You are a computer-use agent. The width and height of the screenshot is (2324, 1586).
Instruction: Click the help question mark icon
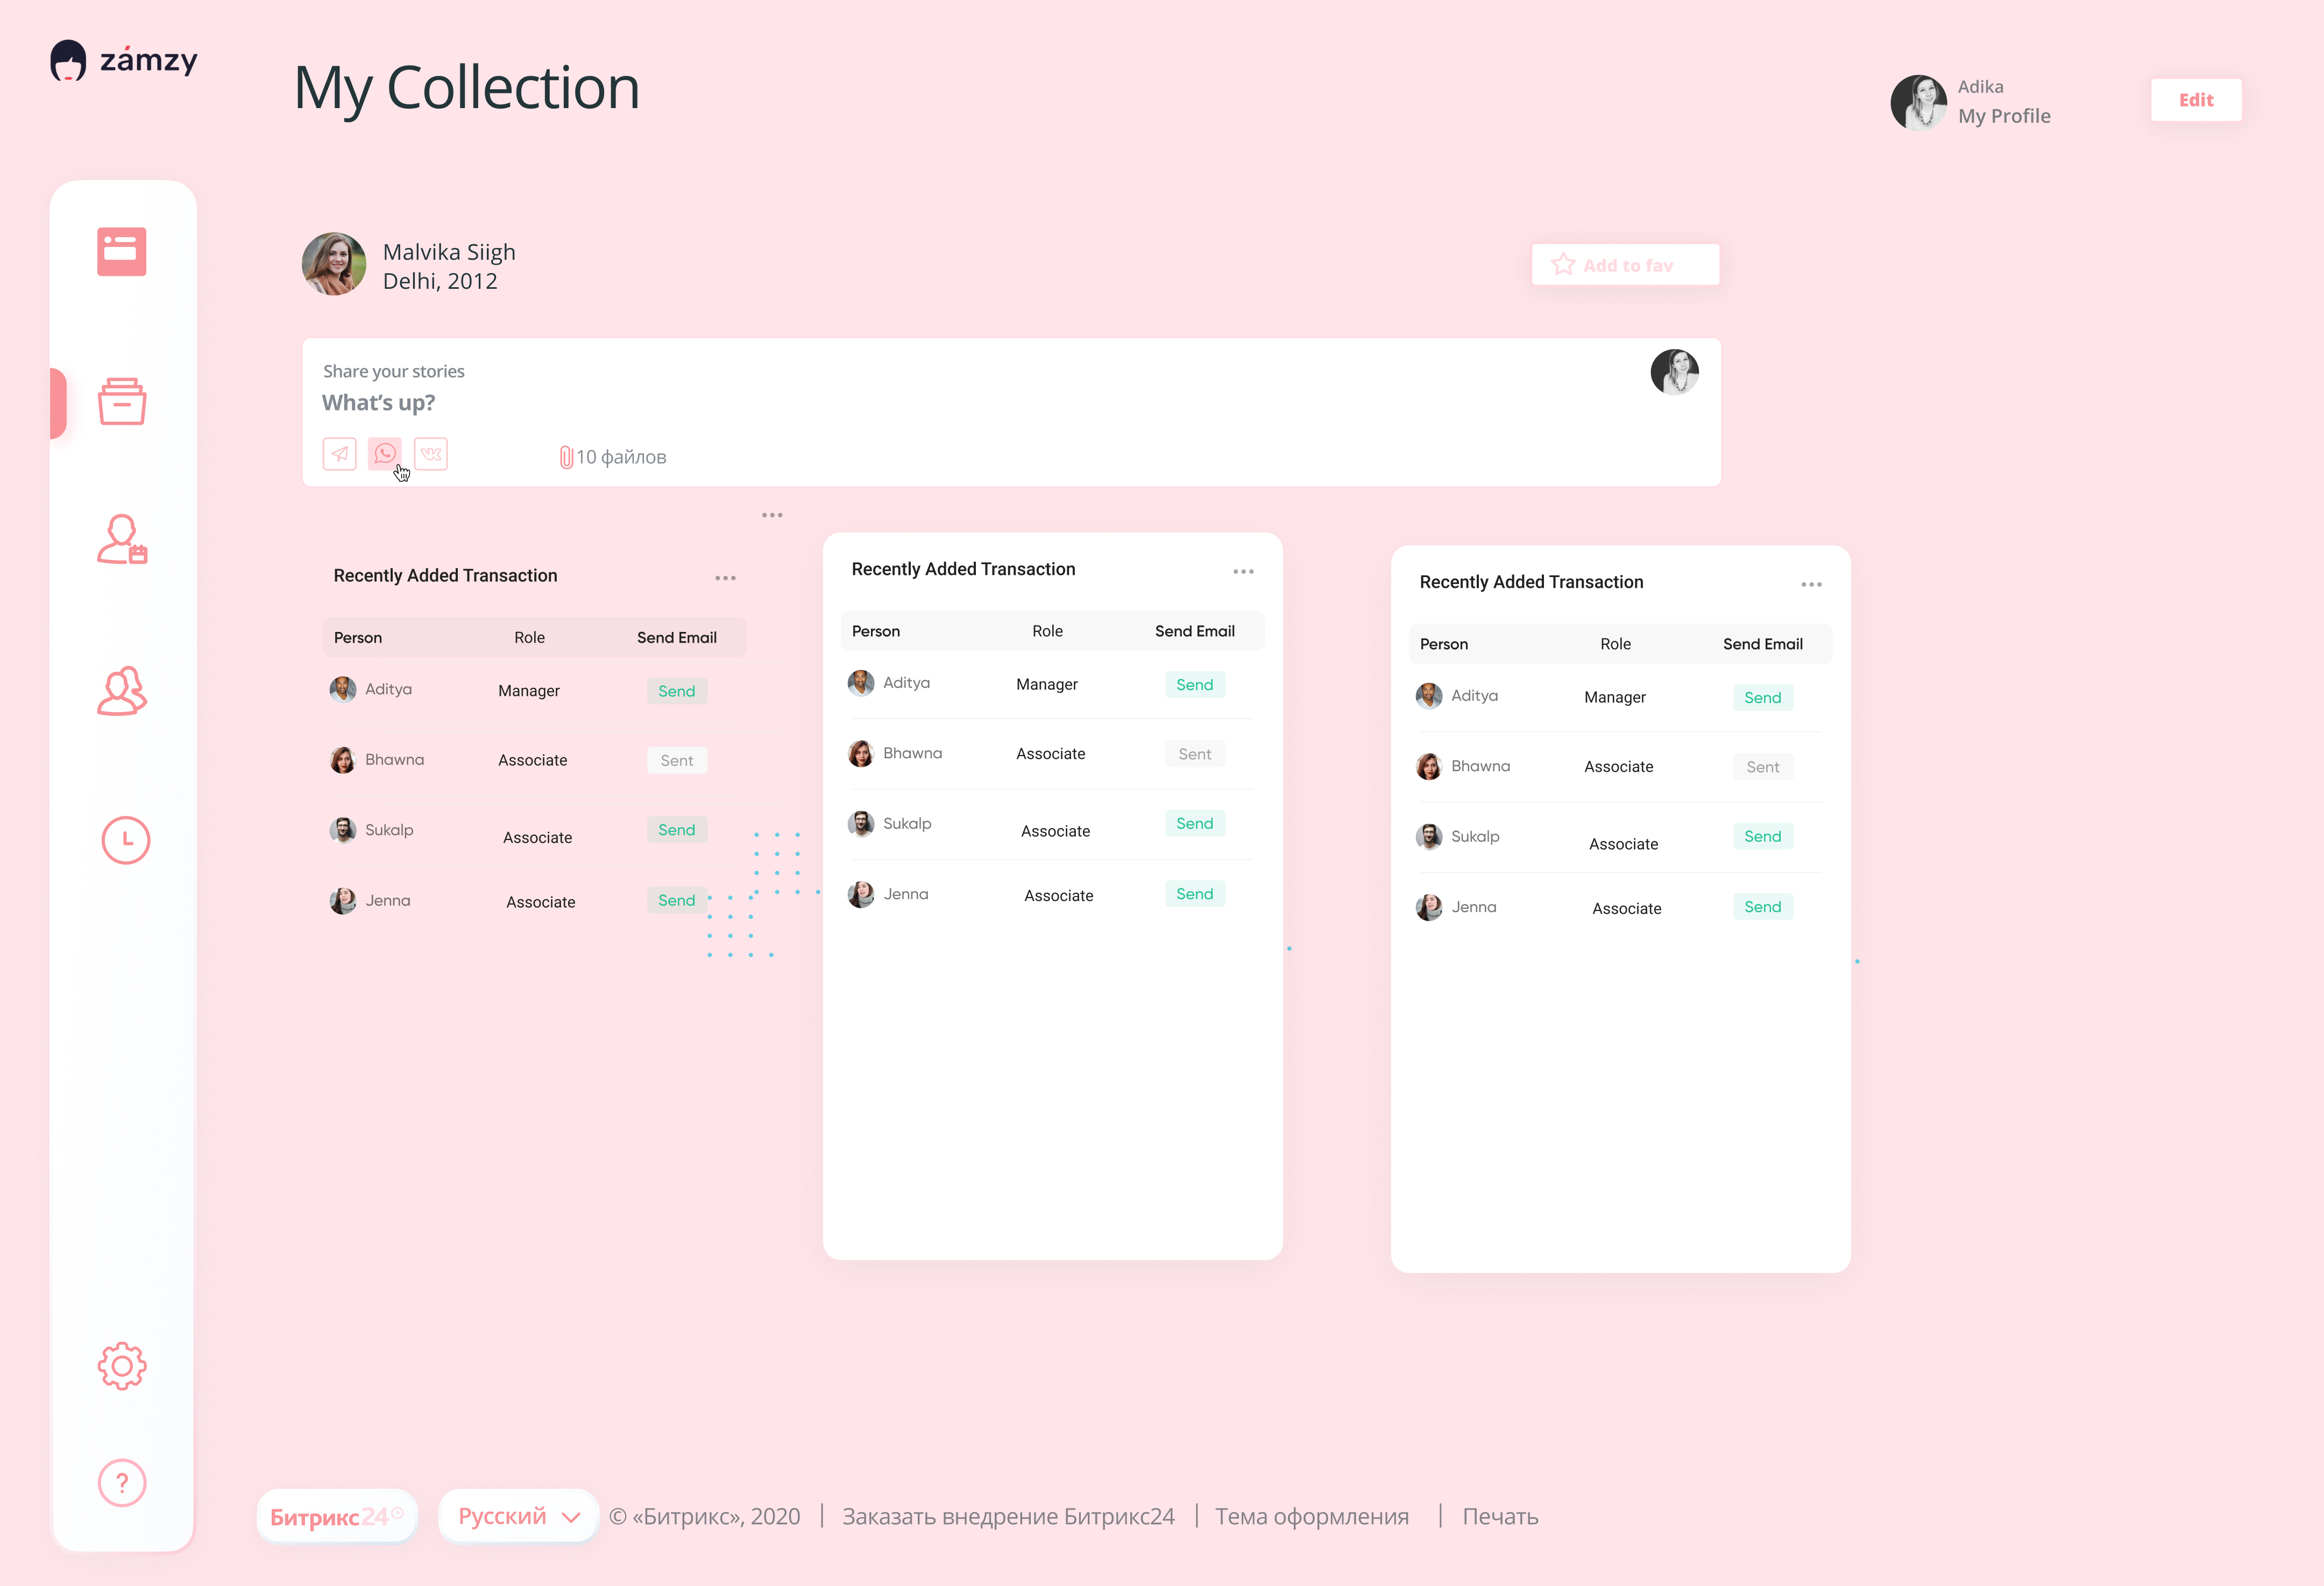tap(122, 1482)
